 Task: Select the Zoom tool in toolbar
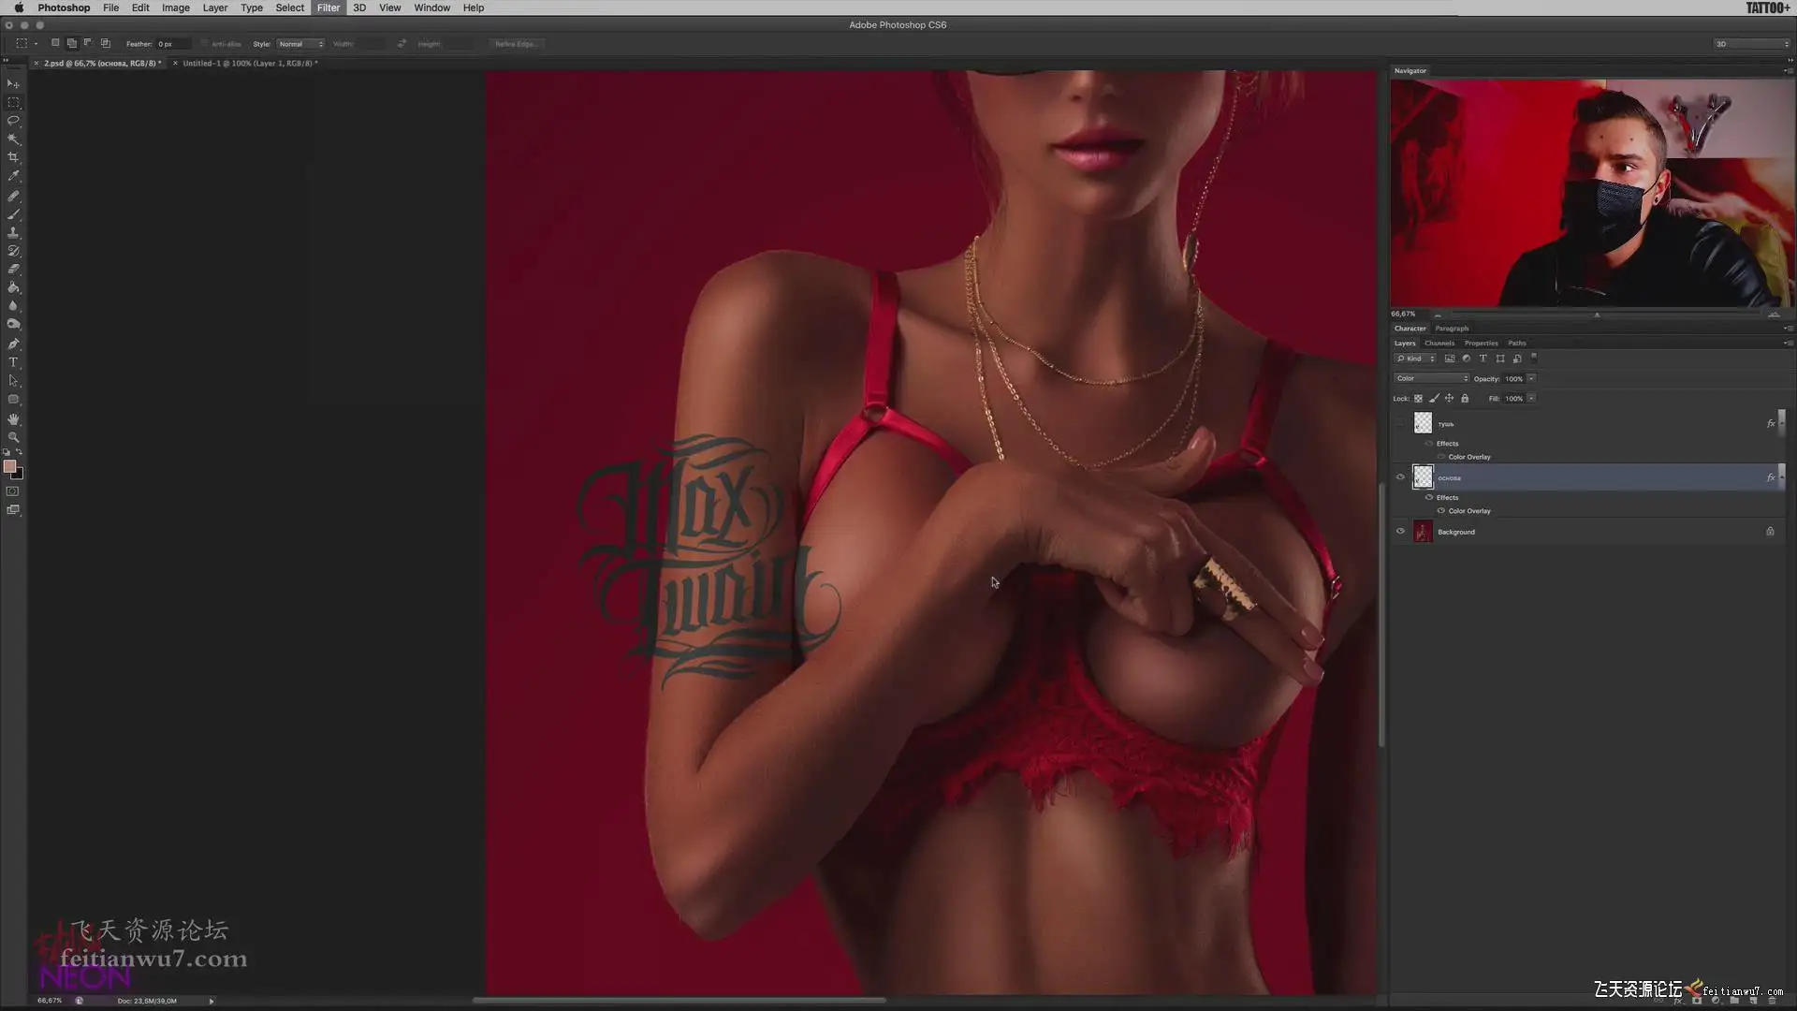tap(13, 437)
